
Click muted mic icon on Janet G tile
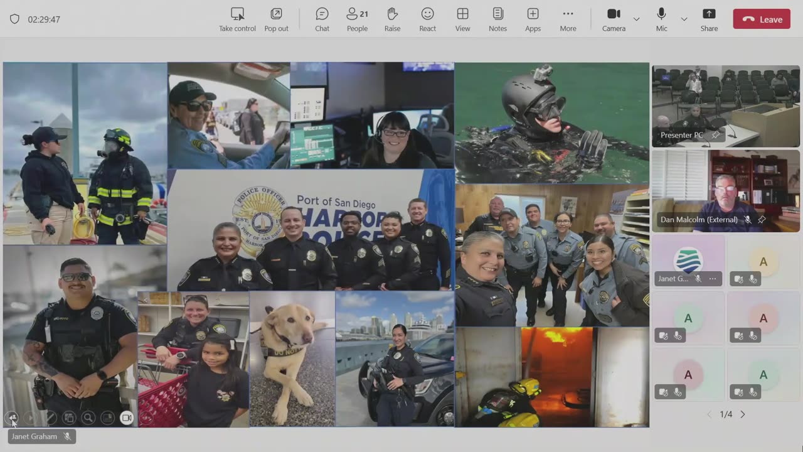[698, 279]
